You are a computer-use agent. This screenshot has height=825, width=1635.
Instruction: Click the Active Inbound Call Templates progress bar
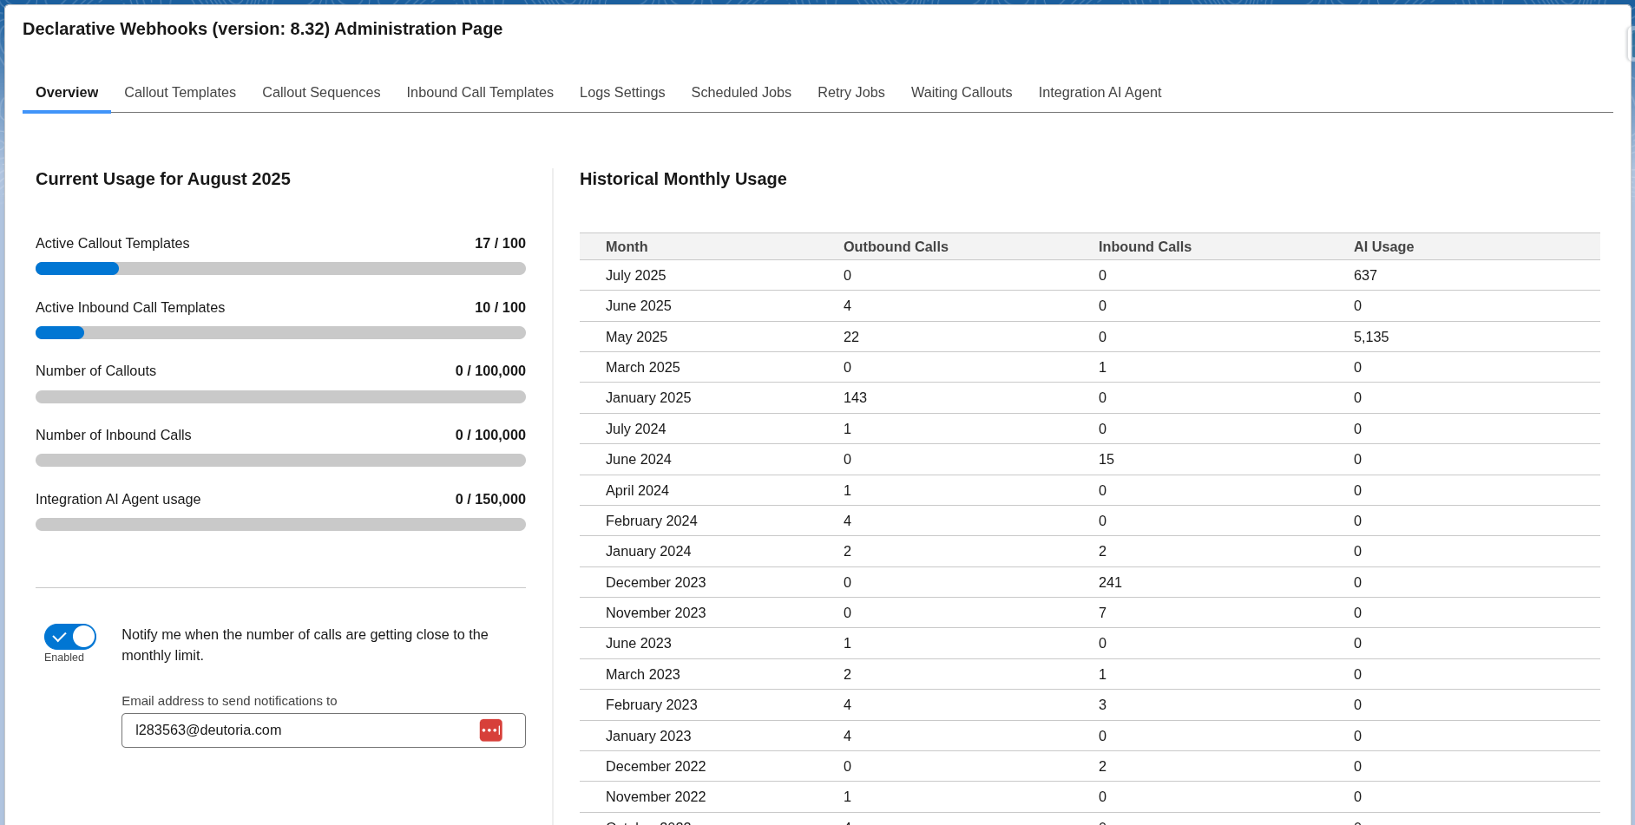[280, 333]
